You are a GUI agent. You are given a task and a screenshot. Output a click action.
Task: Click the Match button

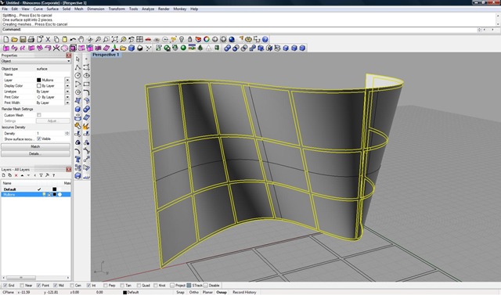(35, 146)
